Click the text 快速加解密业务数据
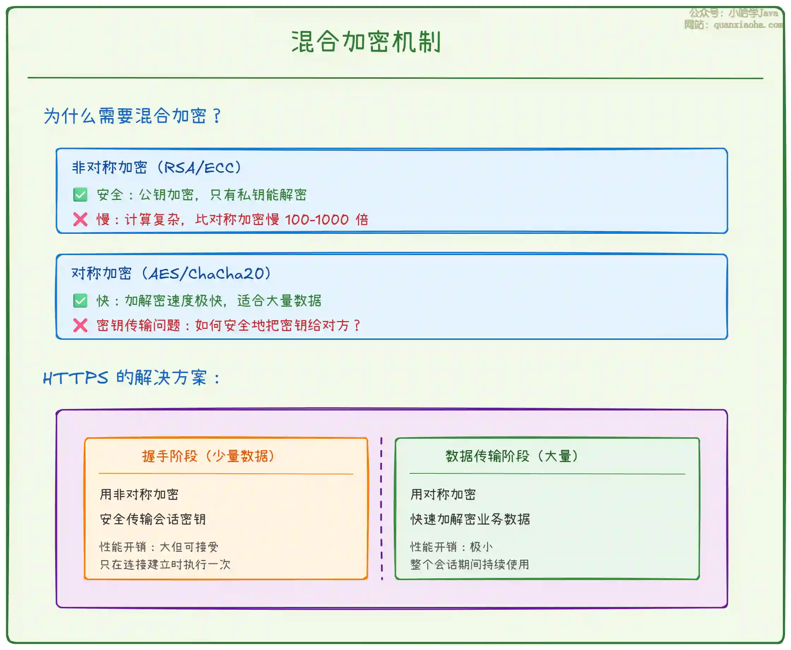Image resolution: width=791 pixels, height=650 pixels. point(470,519)
